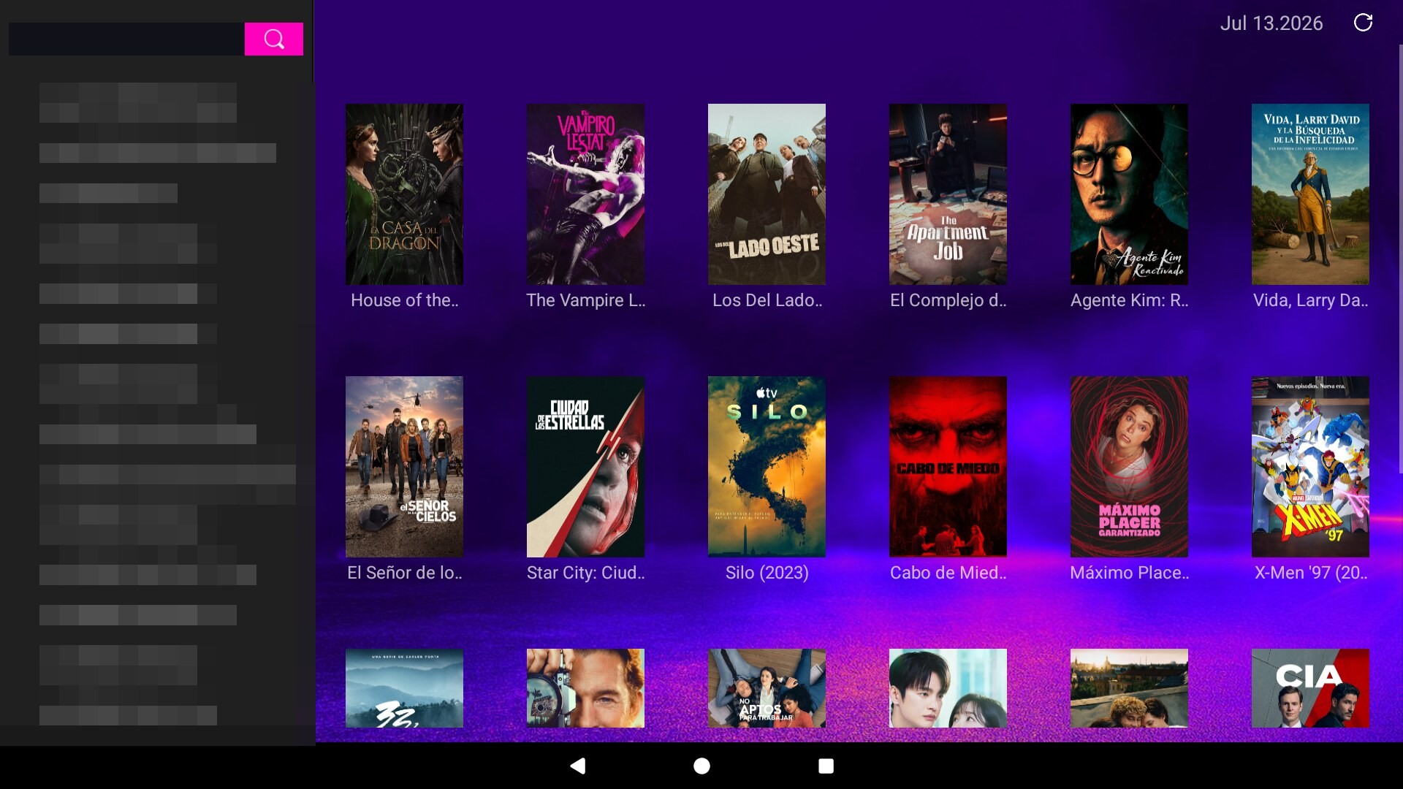Open The Apartment Job poster
Viewport: 1403px width, 789px height.
[x=948, y=194]
